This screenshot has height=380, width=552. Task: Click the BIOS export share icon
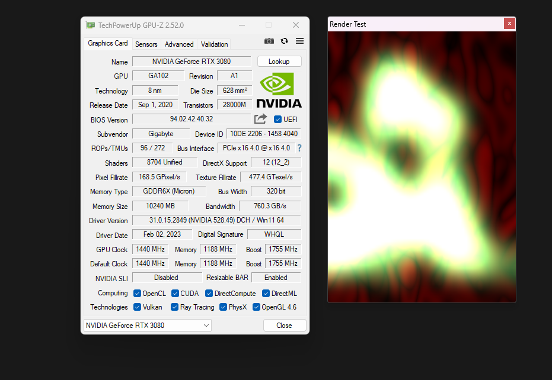click(x=260, y=119)
